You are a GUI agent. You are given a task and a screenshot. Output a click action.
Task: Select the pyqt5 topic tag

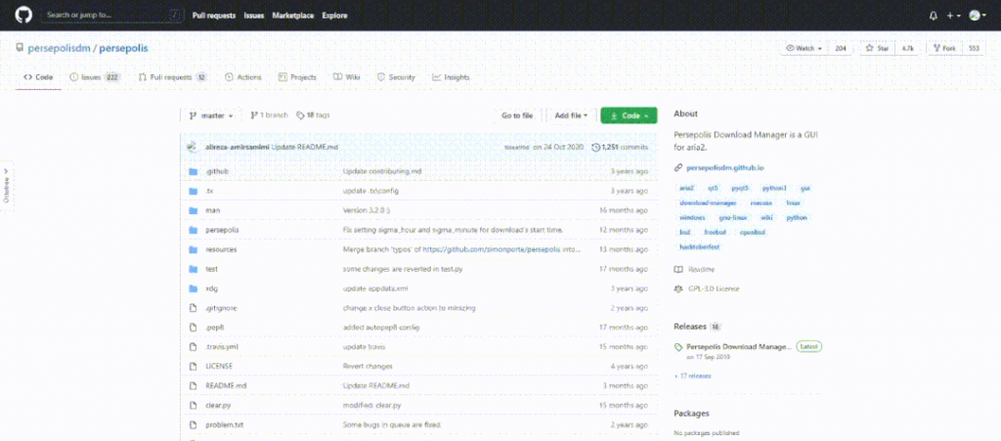point(740,189)
